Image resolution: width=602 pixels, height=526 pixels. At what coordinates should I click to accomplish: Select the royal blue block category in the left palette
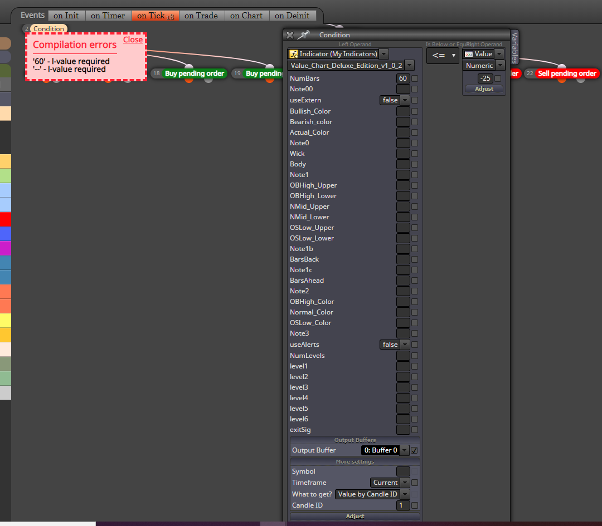click(x=6, y=233)
